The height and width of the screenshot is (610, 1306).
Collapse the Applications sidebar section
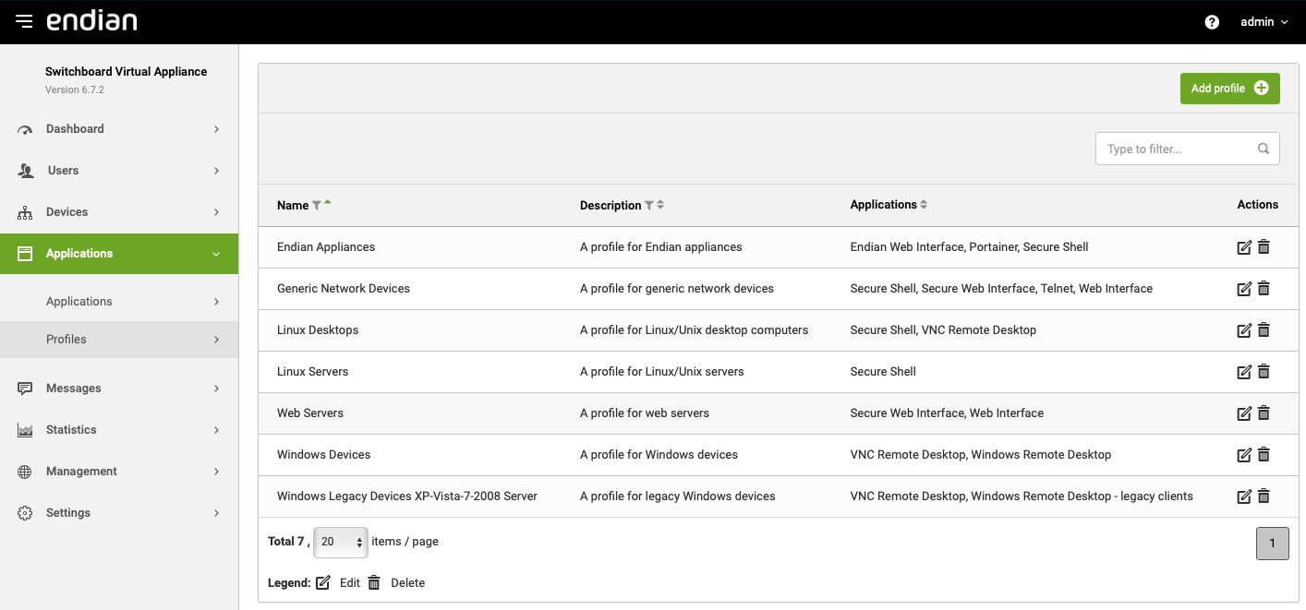(119, 254)
